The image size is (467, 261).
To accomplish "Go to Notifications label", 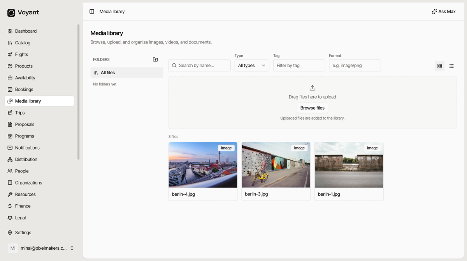I will (x=27, y=148).
